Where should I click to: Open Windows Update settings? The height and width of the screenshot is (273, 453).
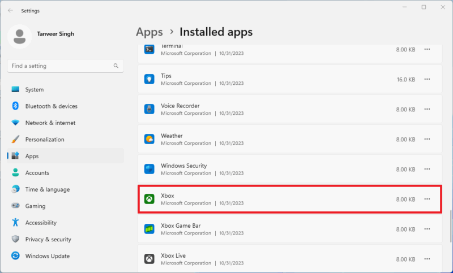click(66, 256)
